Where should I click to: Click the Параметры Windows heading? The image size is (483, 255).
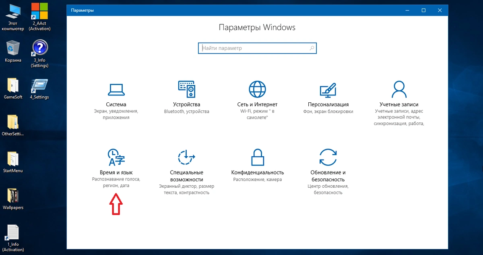pos(257,27)
